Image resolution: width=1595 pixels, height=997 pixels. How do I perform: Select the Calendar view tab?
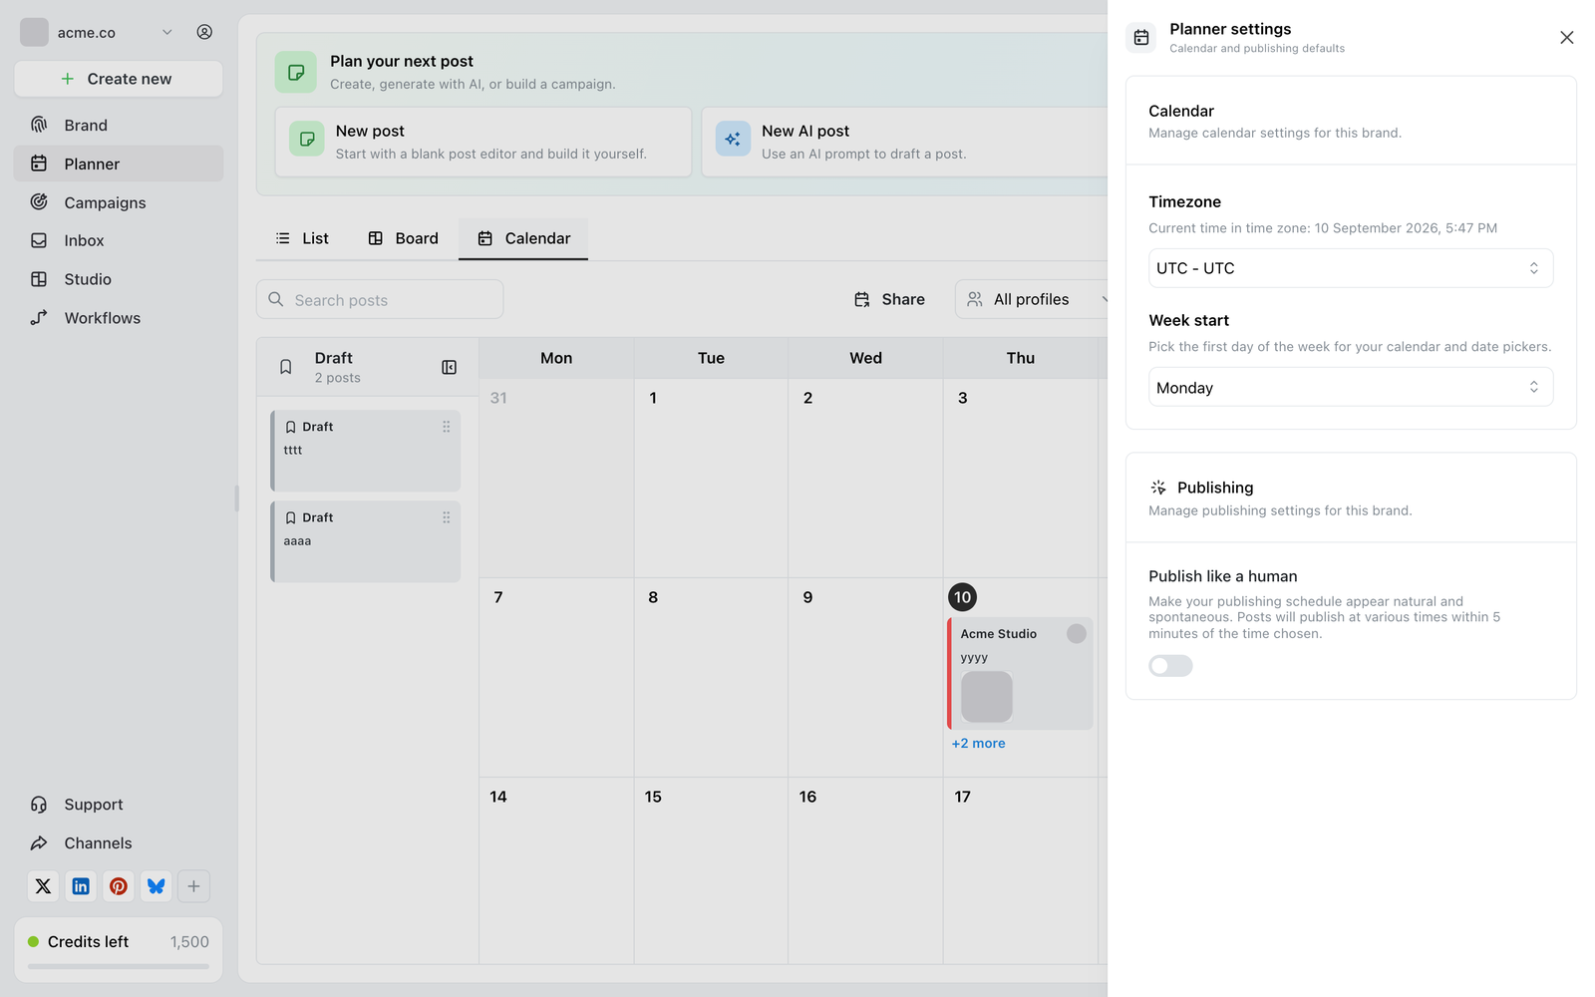[523, 238]
